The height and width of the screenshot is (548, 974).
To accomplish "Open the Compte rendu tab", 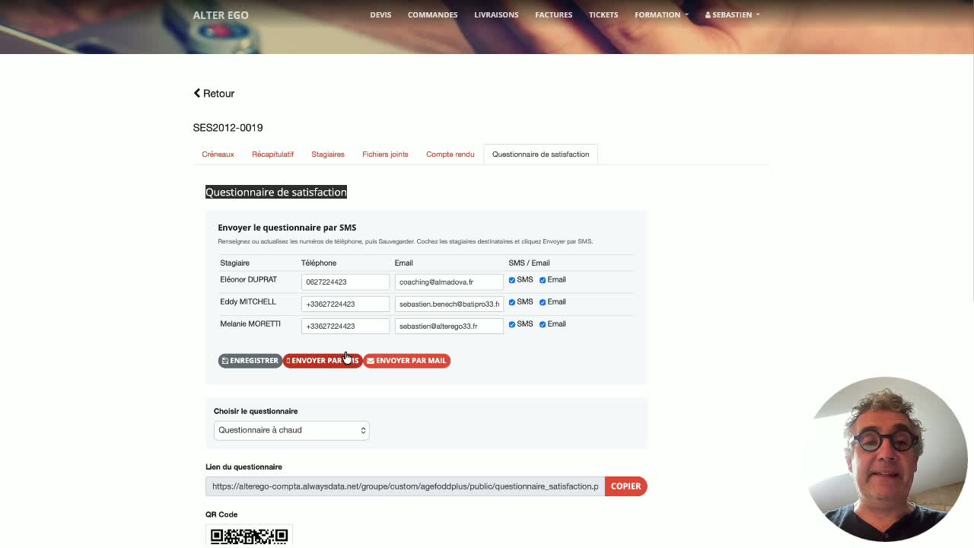I will pyautogui.click(x=450, y=154).
